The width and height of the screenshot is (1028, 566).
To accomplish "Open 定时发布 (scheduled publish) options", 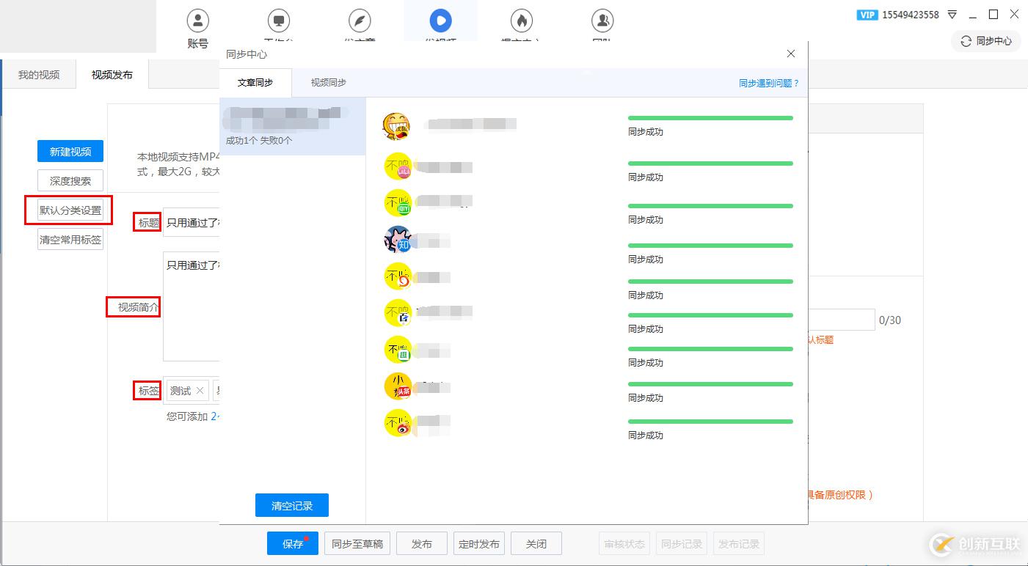I will point(478,543).
